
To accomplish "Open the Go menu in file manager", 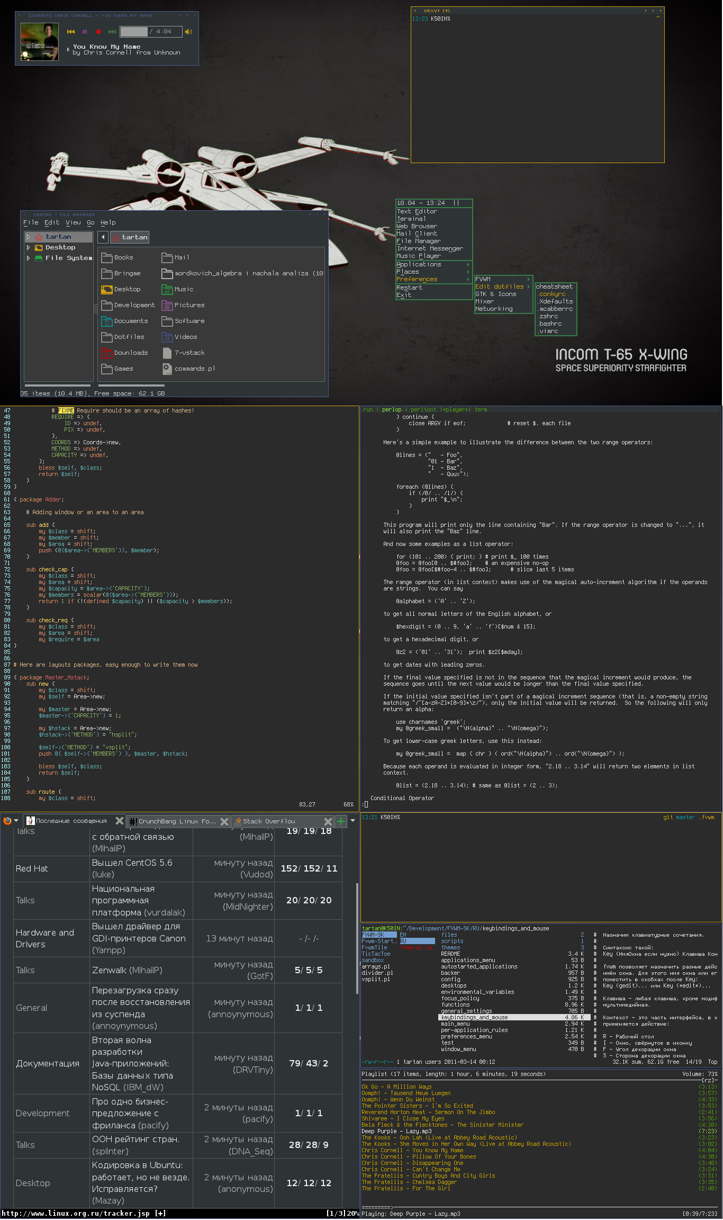I will 91,223.
